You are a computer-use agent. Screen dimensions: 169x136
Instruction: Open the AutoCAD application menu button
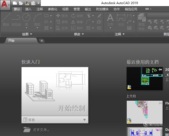pos(5,5)
